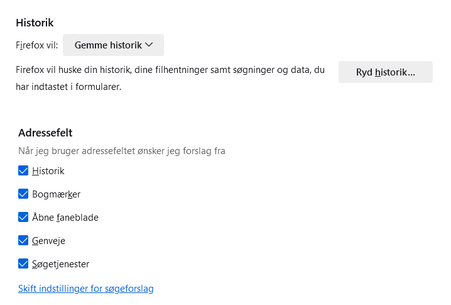Open Skift indstillinger for søgeforslag link

click(85, 288)
